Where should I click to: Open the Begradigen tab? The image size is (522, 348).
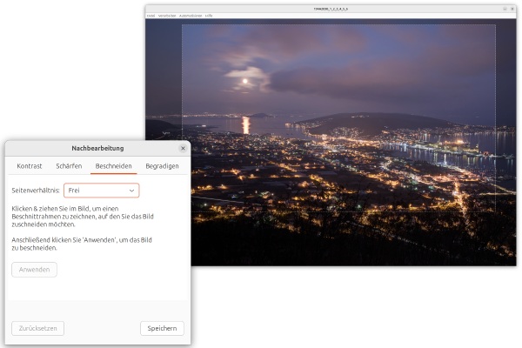tap(162, 166)
